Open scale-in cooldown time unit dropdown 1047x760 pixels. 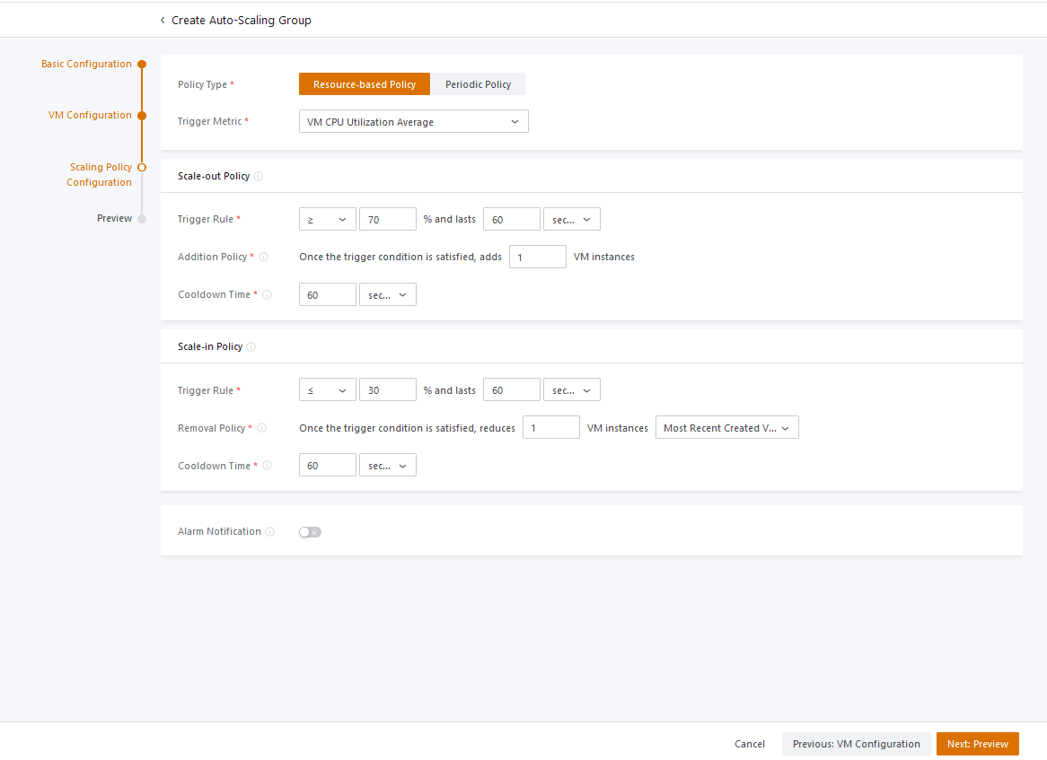[387, 467]
